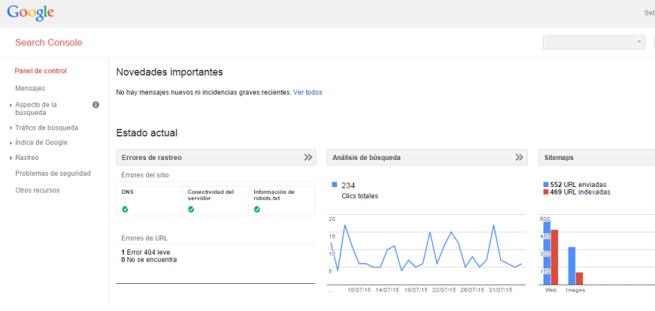The image size is (655, 311).
Task: Open Problemas de seguridad page
Action: 53,174
